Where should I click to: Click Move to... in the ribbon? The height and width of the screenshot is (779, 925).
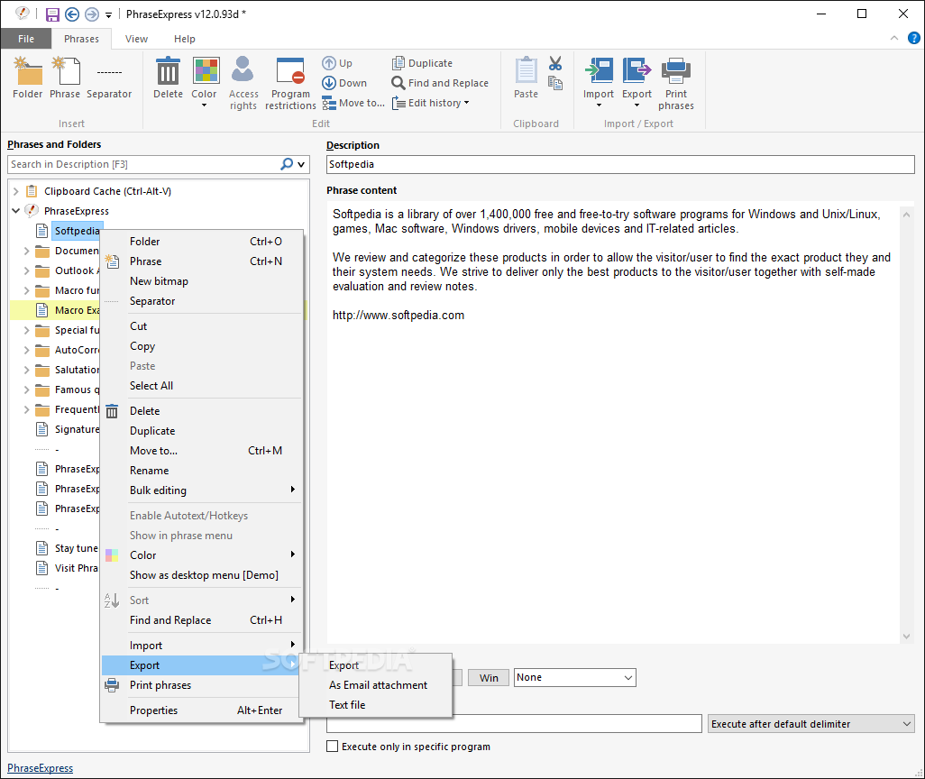pos(353,103)
